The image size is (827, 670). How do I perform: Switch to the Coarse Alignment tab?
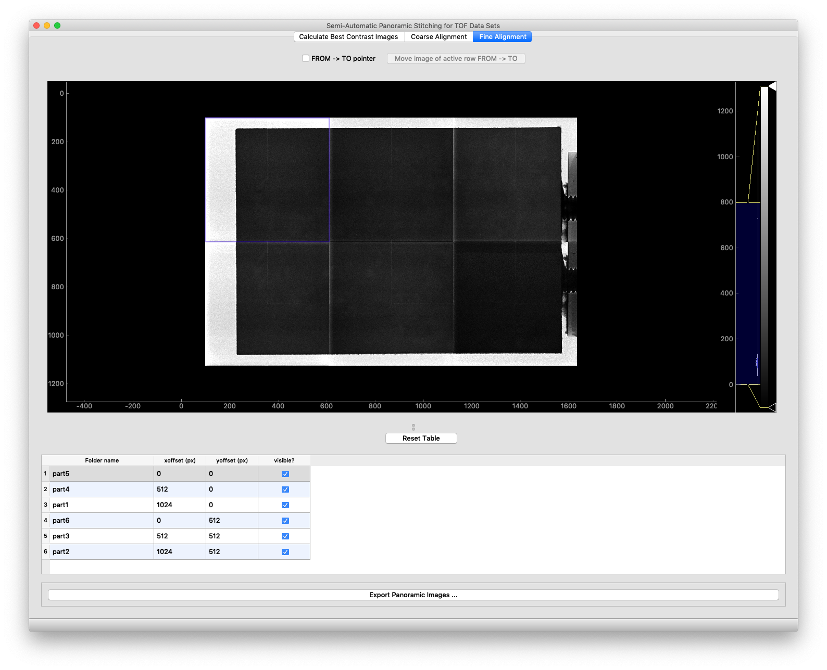438,37
